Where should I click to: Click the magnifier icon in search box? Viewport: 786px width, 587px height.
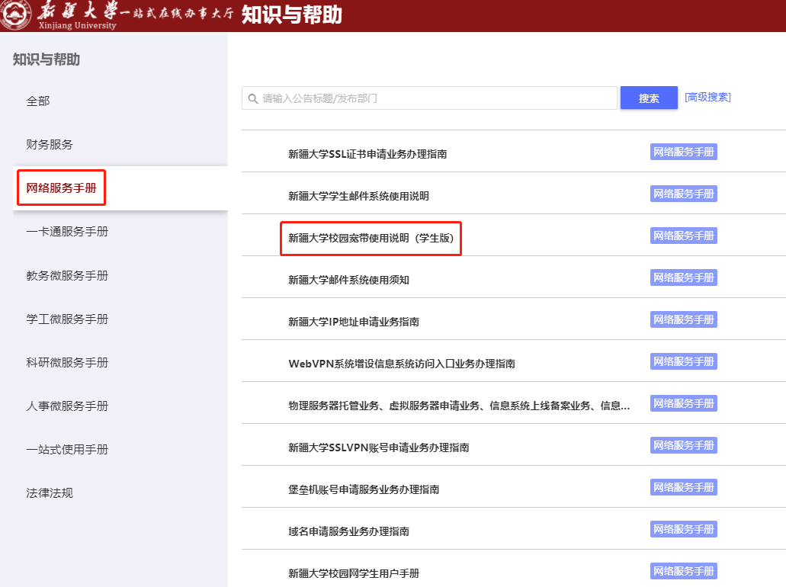[x=253, y=99]
